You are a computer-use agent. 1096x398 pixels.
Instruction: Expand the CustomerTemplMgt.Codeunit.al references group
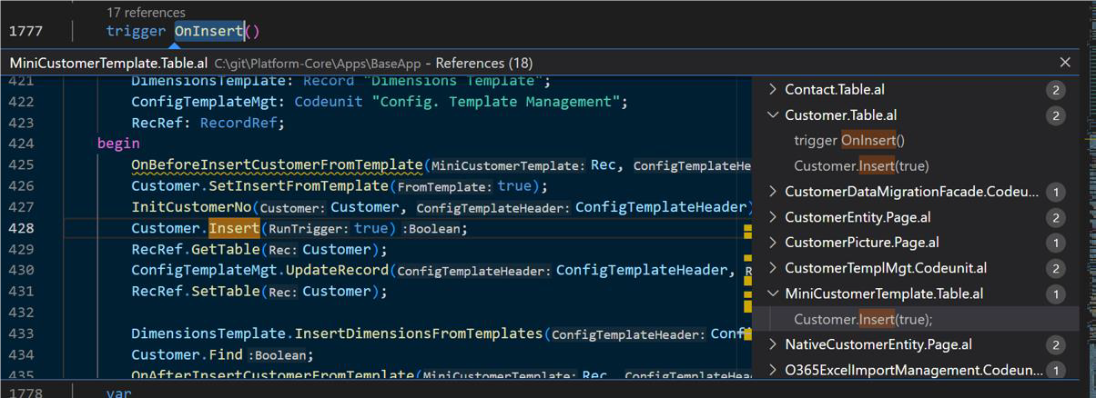tap(773, 268)
